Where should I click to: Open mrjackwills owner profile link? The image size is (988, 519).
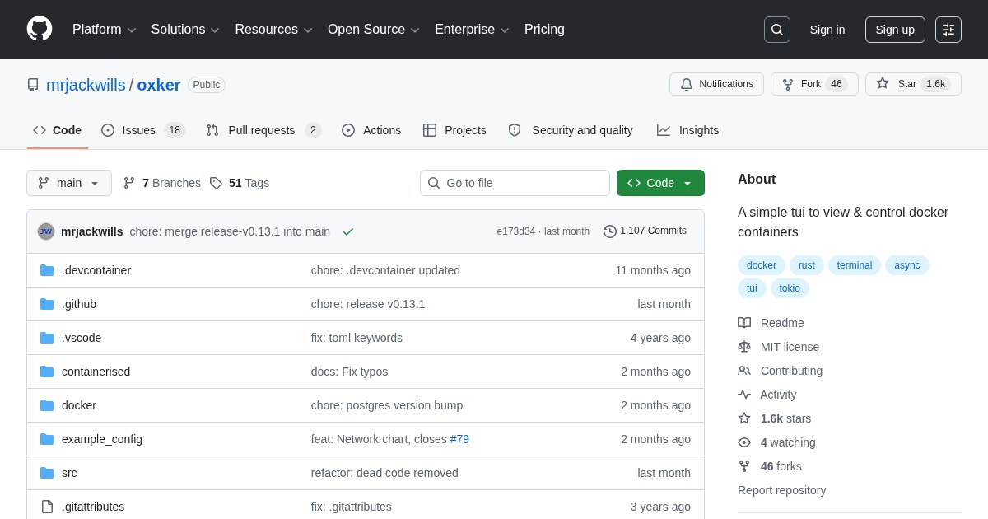[x=86, y=85]
